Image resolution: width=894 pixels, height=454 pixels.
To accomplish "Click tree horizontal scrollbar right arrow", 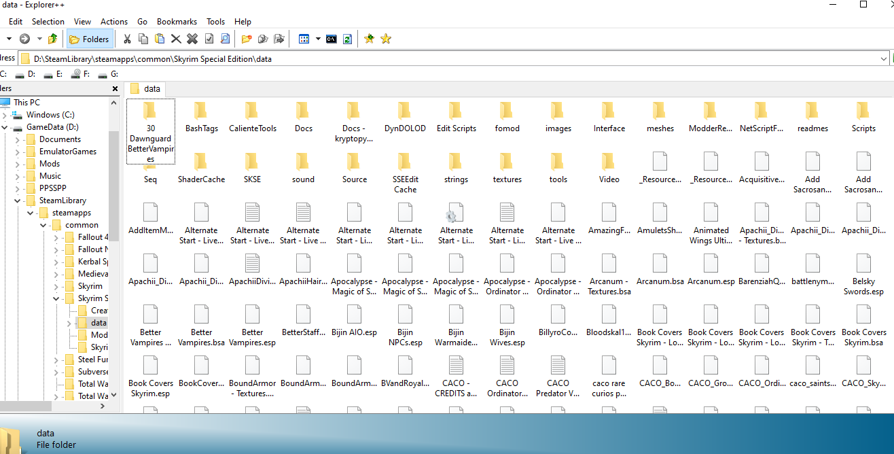I will [103, 406].
